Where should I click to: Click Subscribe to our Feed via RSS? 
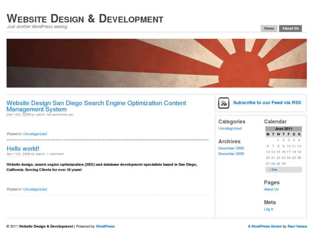[x=267, y=103]
